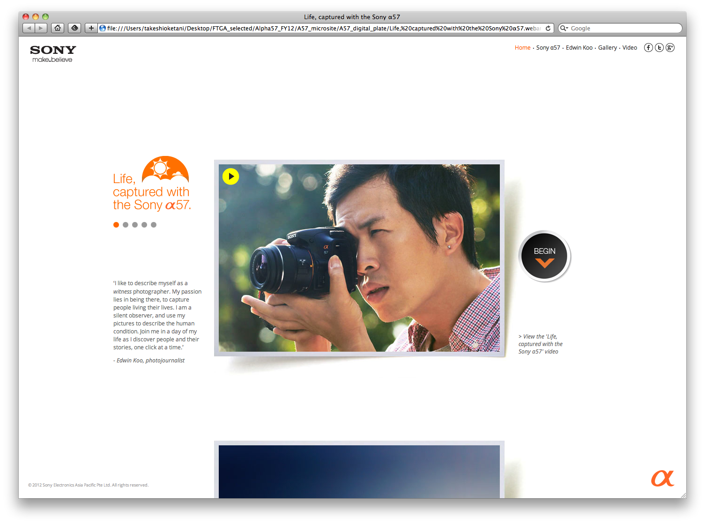Click the Add bookmark plus button
The image size is (705, 524).
tap(91, 28)
